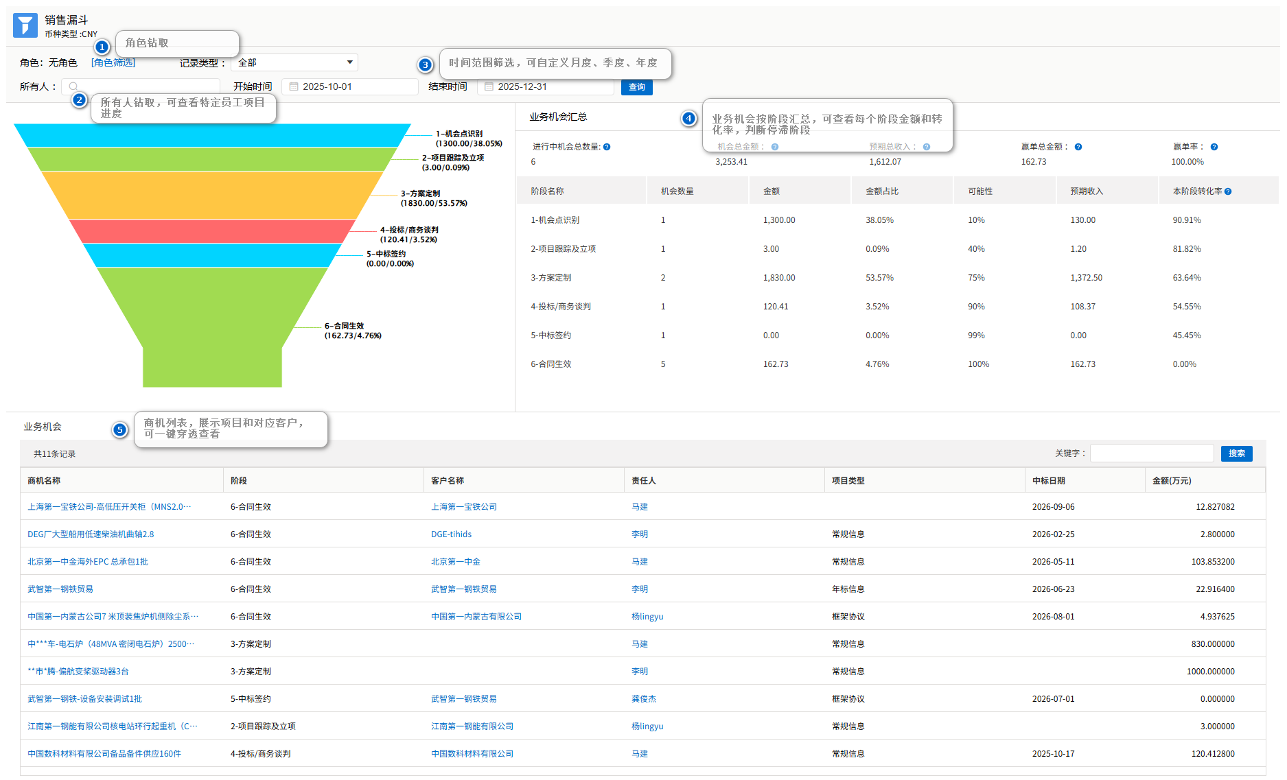Sort by the 中标日期 column header
The width and height of the screenshot is (1287, 780).
click(x=1048, y=481)
